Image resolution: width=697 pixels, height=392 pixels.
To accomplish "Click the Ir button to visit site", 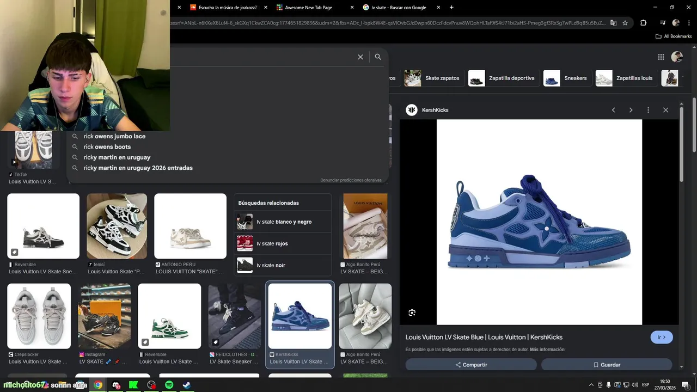I will 662,337.
